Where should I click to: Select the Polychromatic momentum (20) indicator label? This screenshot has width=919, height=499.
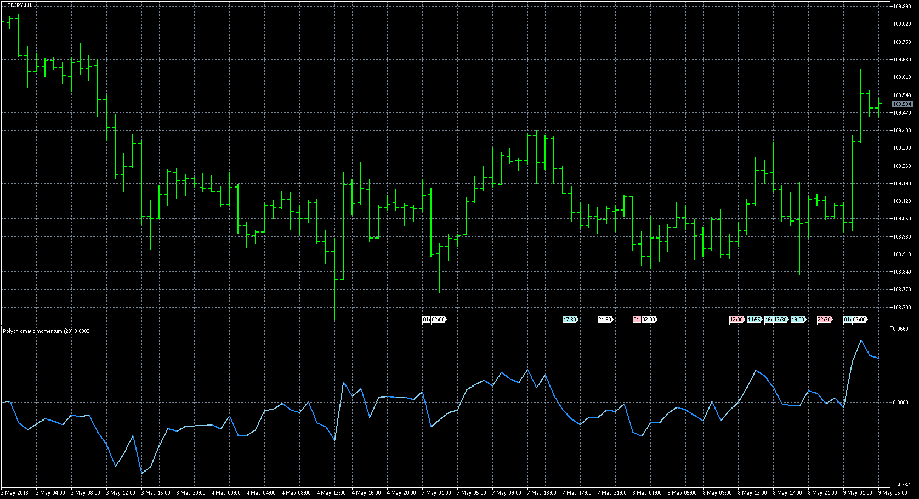46,331
